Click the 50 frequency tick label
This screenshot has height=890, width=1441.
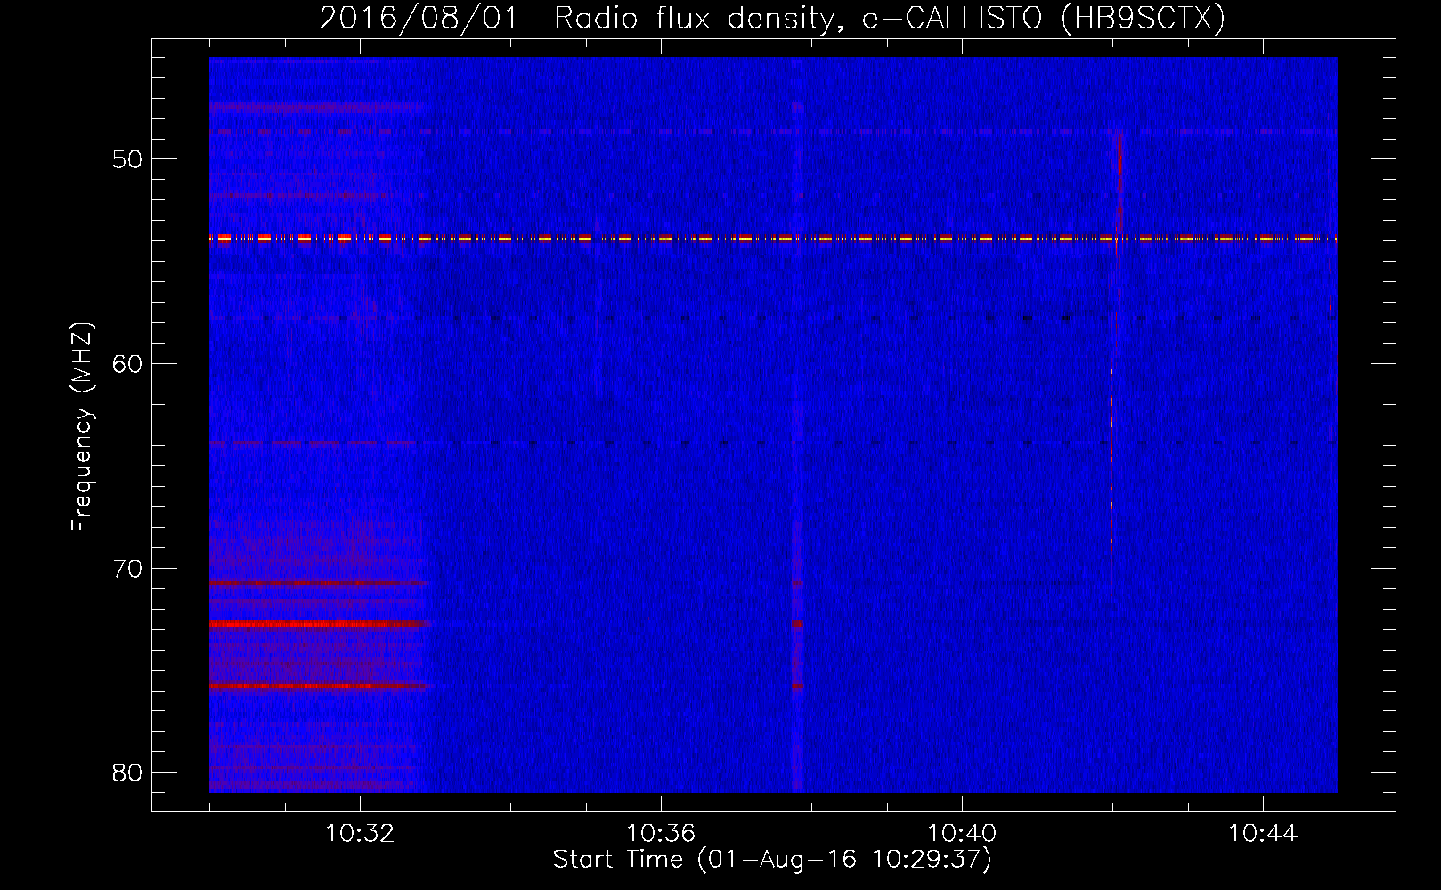[x=127, y=159]
